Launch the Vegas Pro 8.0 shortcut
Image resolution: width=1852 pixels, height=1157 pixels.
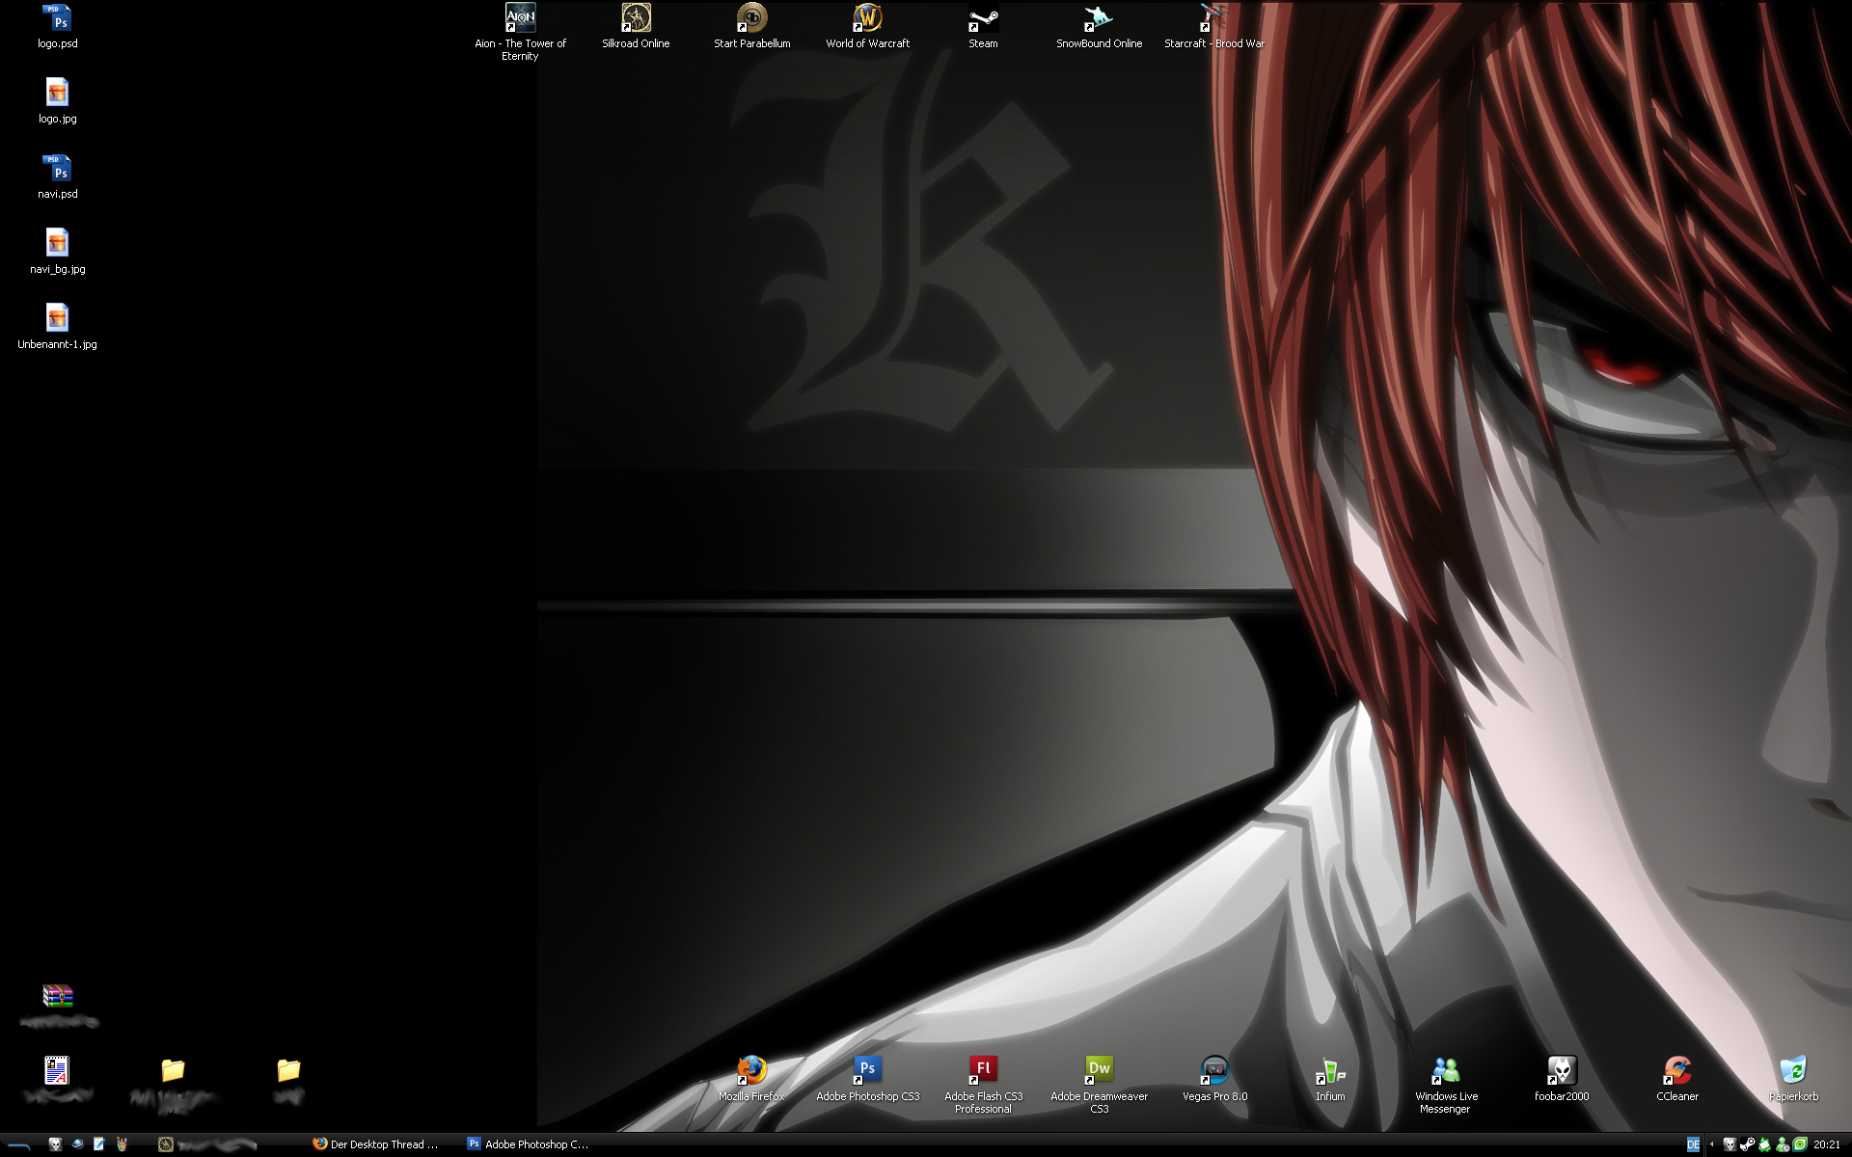(1214, 1070)
